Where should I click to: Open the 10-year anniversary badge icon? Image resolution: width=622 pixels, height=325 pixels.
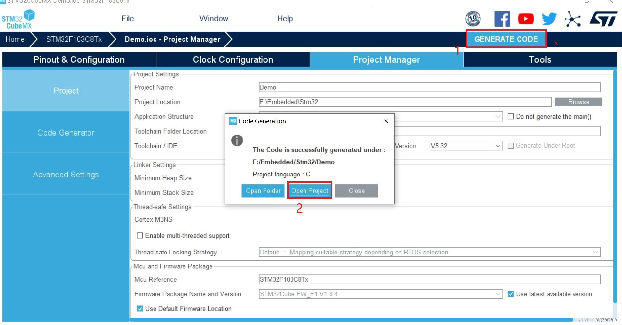pyautogui.click(x=473, y=19)
